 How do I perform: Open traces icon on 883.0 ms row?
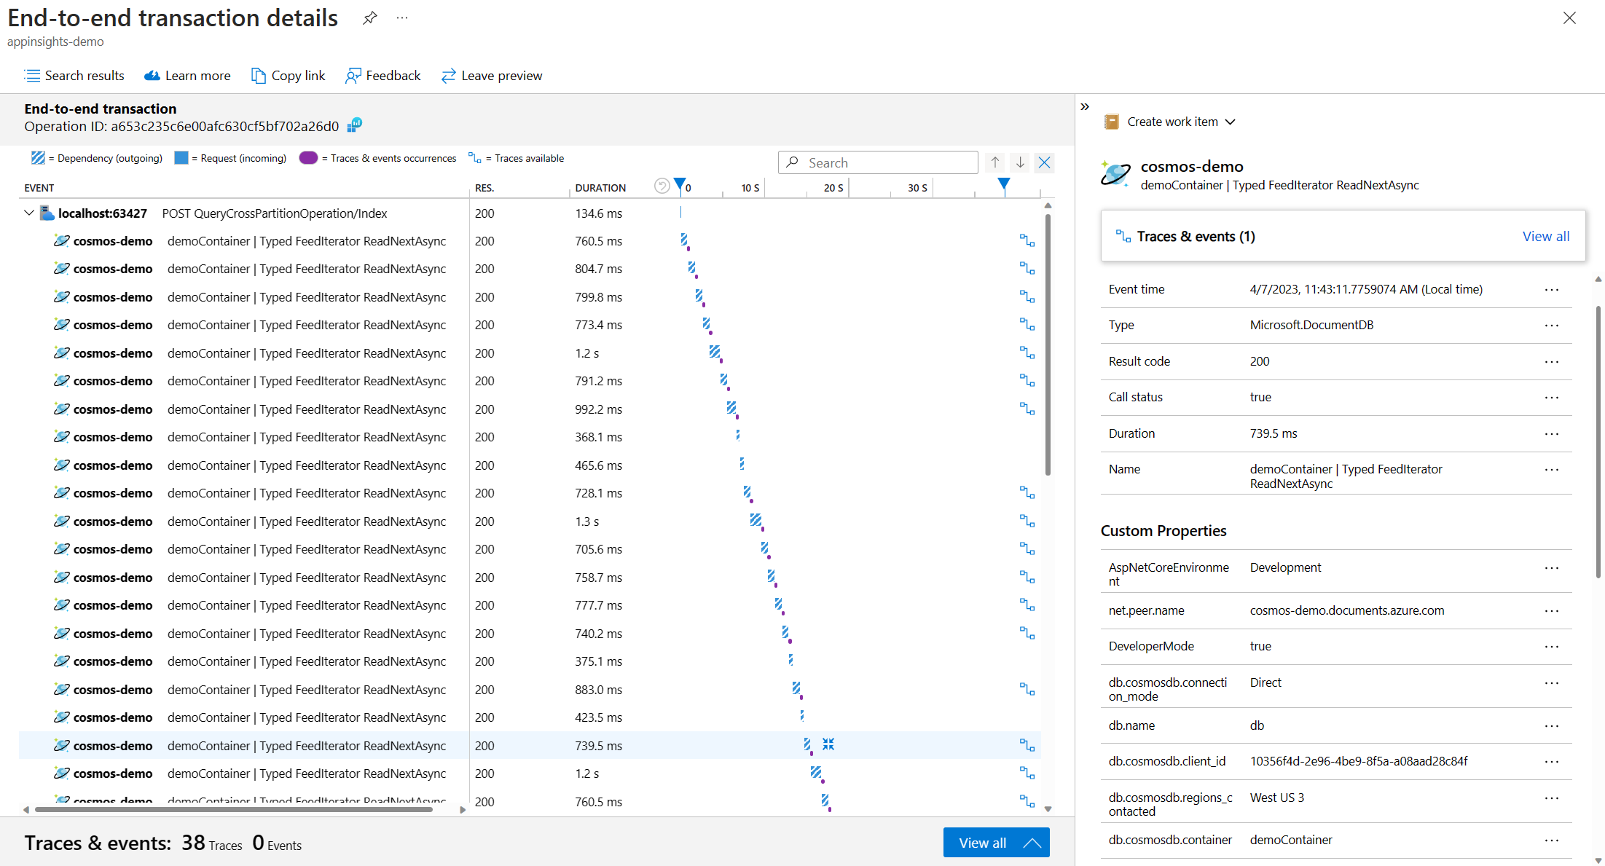pos(1027,689)
